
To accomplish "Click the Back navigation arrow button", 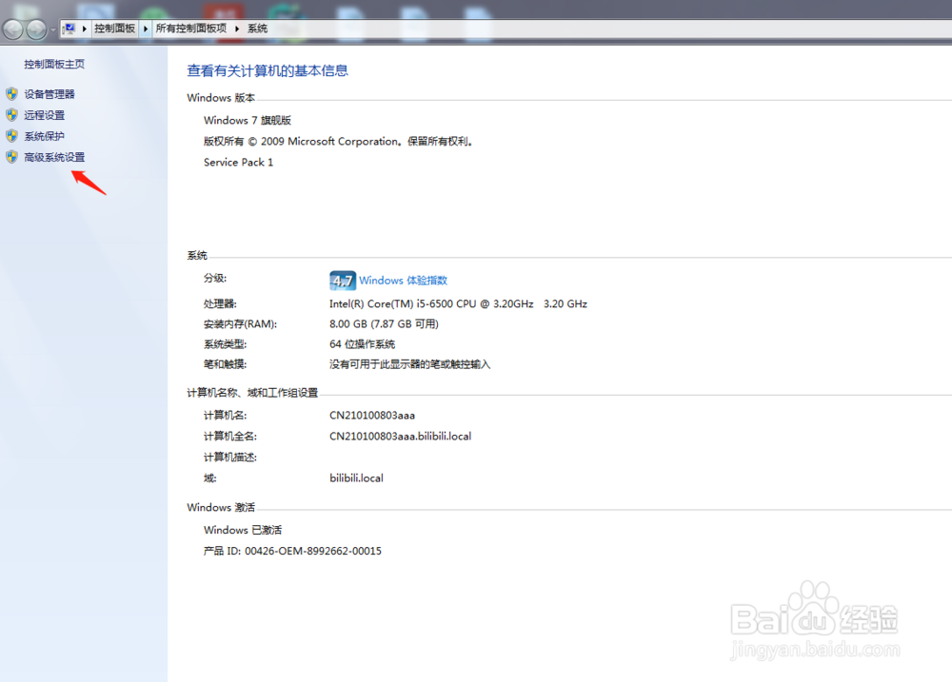I will tap(12, 29).
